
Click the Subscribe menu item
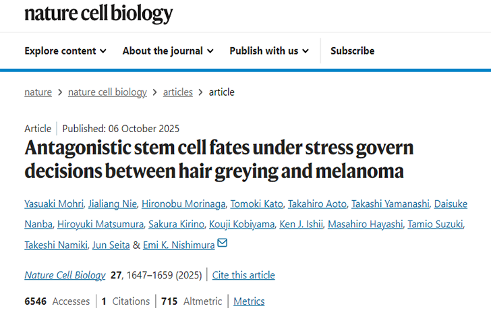(x=352, y=51)
